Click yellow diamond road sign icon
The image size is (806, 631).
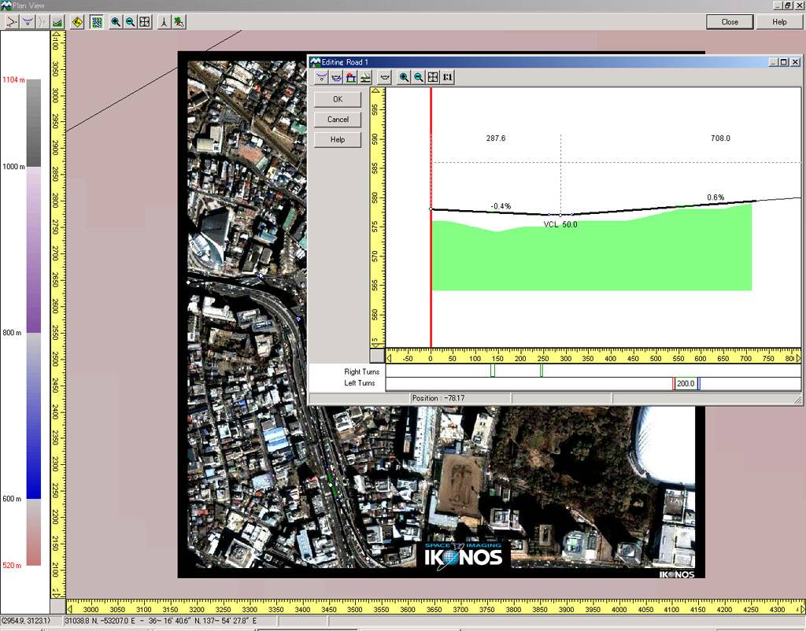[77, 22]
